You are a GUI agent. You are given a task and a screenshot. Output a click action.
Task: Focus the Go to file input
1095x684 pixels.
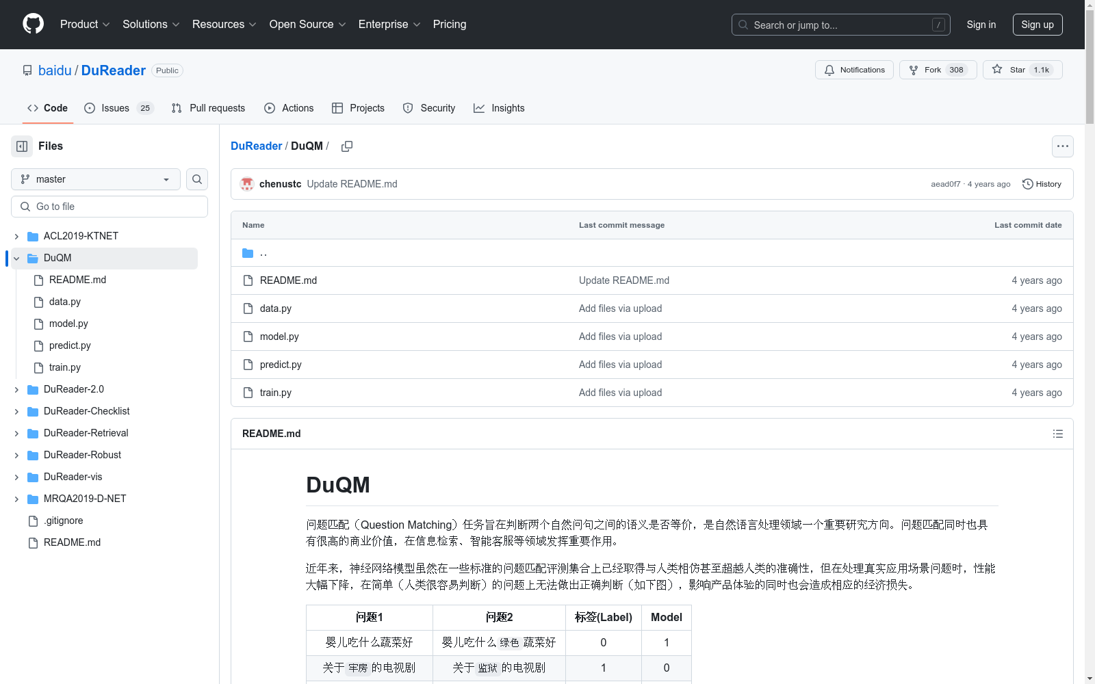(109, 207)
